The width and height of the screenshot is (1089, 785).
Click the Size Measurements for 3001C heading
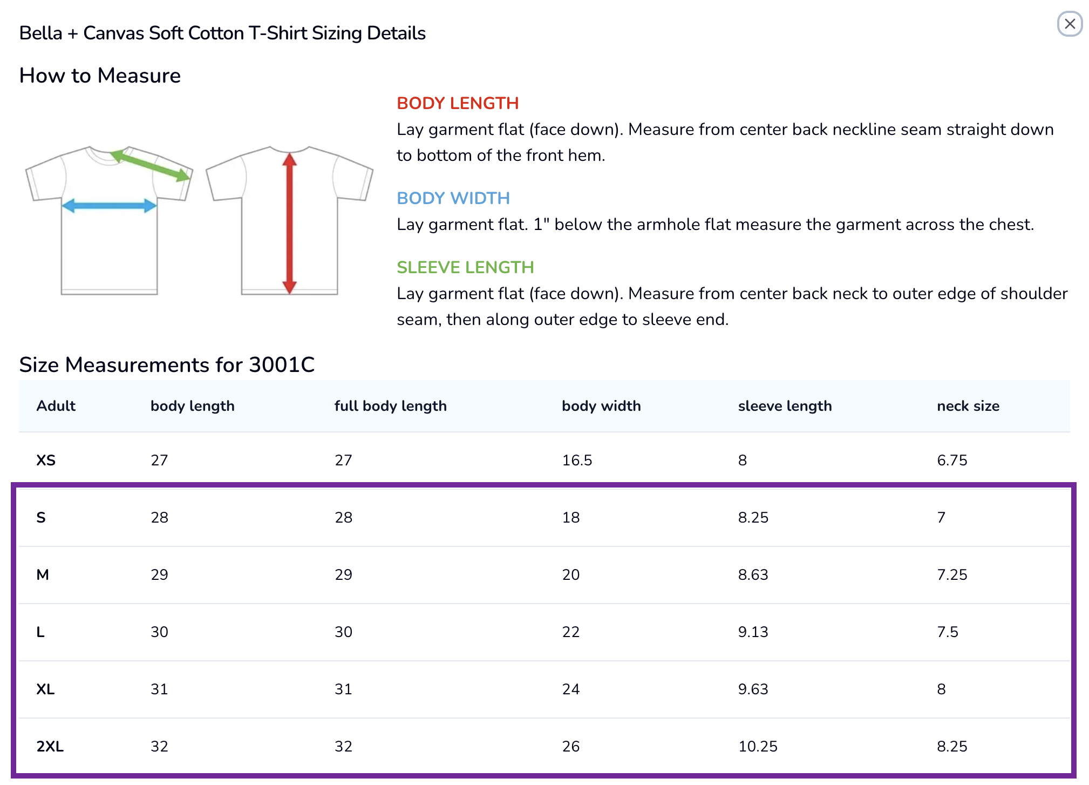[x=167, y=365]
